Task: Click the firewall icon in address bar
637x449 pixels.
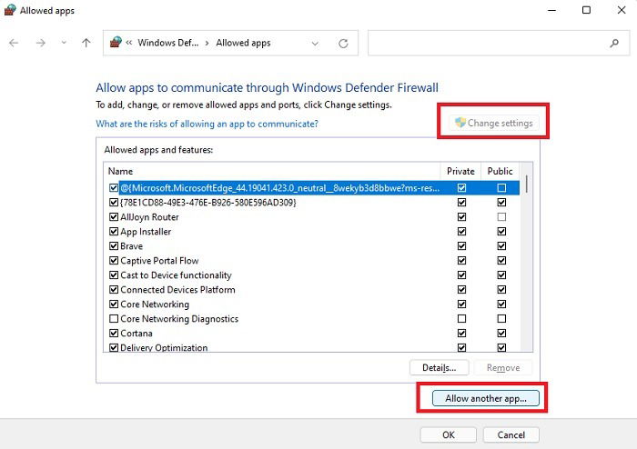Action: pyautogui.click(x=116, y=42)
